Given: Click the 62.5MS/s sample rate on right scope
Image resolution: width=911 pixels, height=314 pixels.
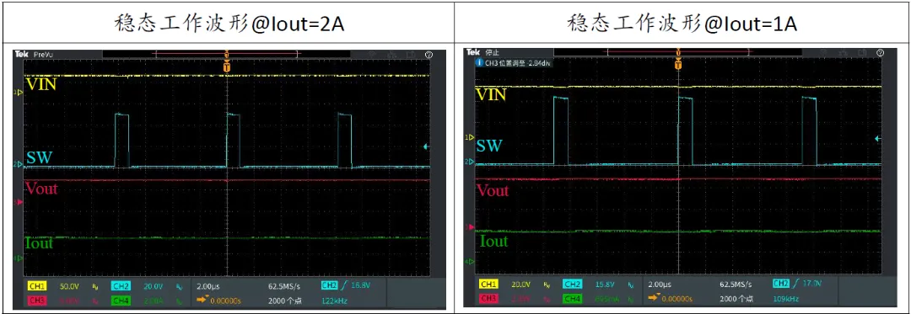Looking at the screenshot, I should (x=736, y=285).
